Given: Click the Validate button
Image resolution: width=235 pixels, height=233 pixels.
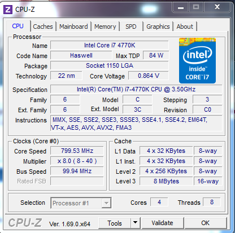Looking at the screenshot, I should tap(163, 223).
